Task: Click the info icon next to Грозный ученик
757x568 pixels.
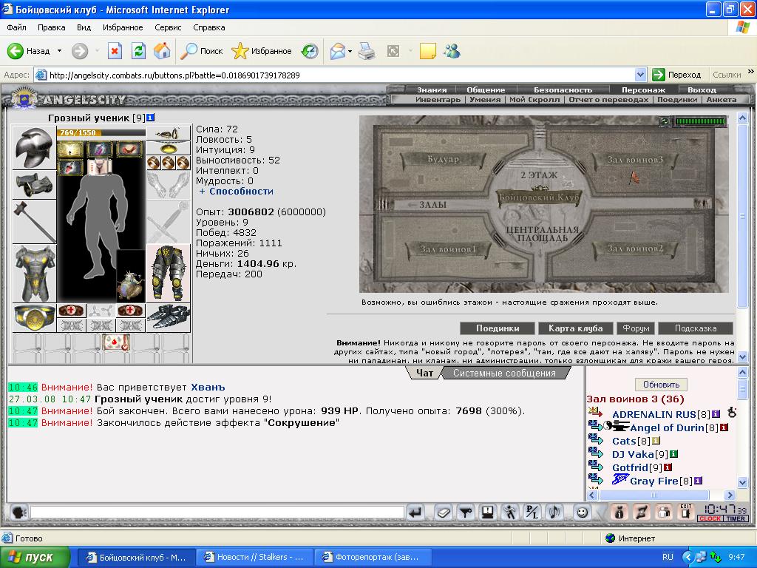Action: (150, 118)
